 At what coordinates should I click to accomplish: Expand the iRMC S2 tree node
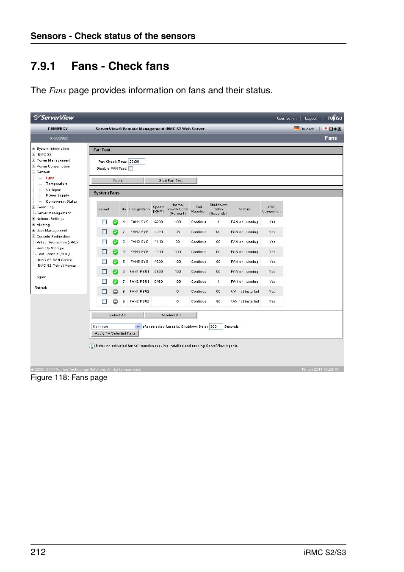33,154
